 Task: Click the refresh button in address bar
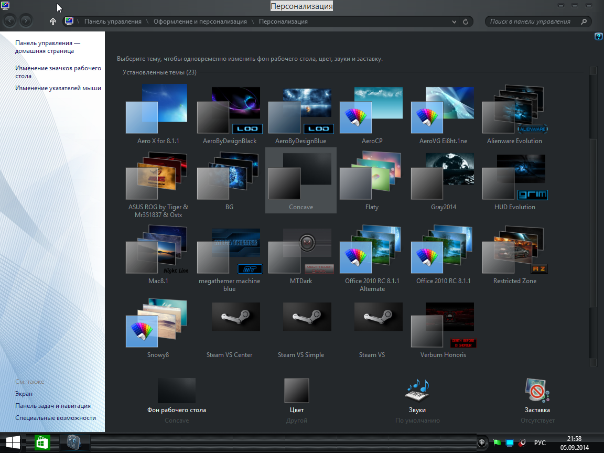click(x=465, y=22)
